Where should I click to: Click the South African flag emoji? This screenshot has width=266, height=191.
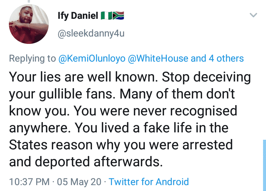click(x=118, y=15)
